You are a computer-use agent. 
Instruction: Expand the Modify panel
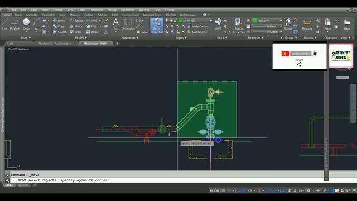point(80,38)
